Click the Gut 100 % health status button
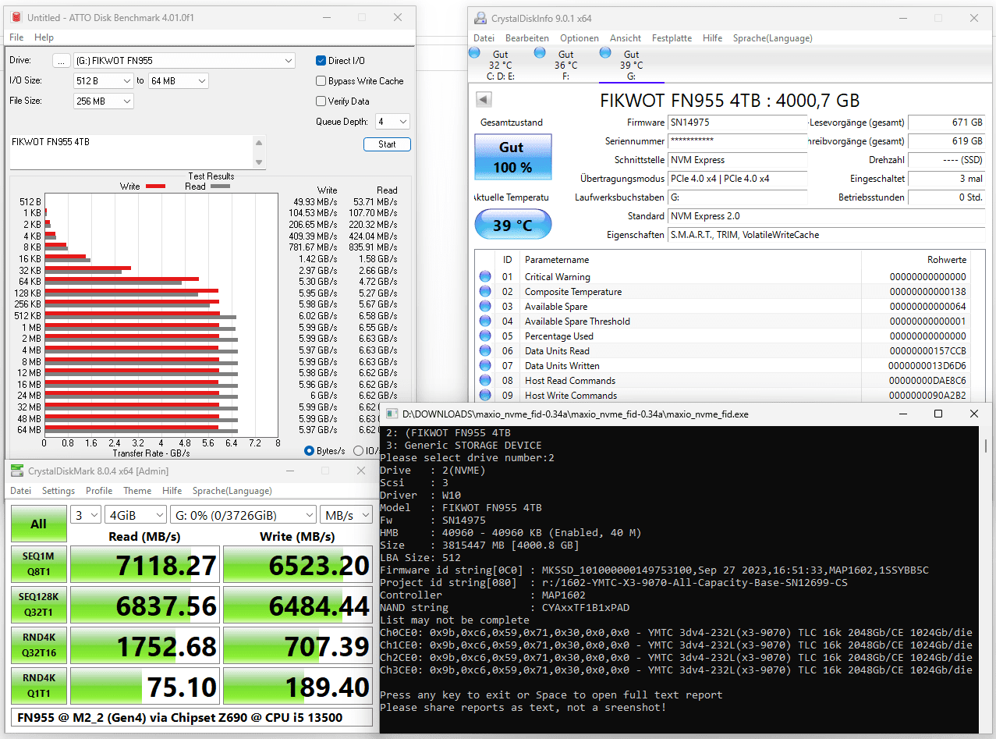The height and width of the screenshot is (739, 996). (512, 157)
